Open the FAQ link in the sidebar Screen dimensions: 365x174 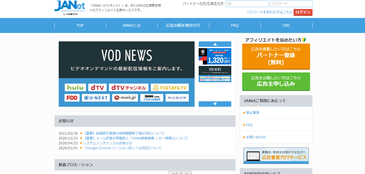pyautogui.click(x=249, y=125)
